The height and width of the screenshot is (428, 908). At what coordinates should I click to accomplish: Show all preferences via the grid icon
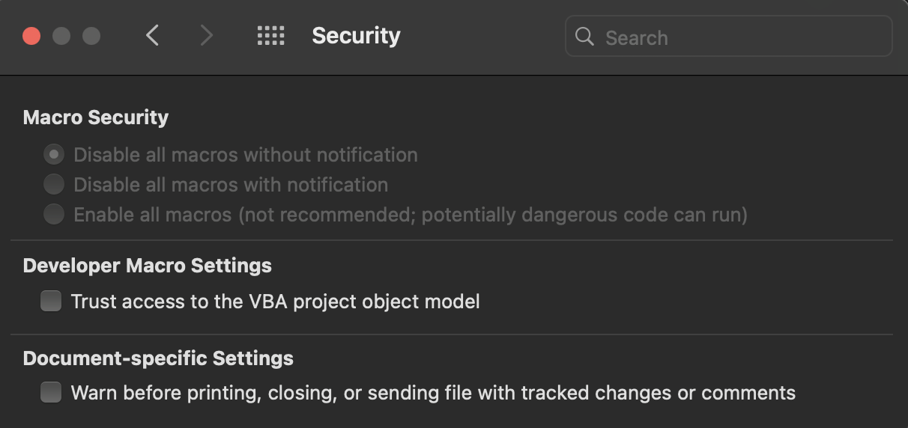[x=270, y=35]
